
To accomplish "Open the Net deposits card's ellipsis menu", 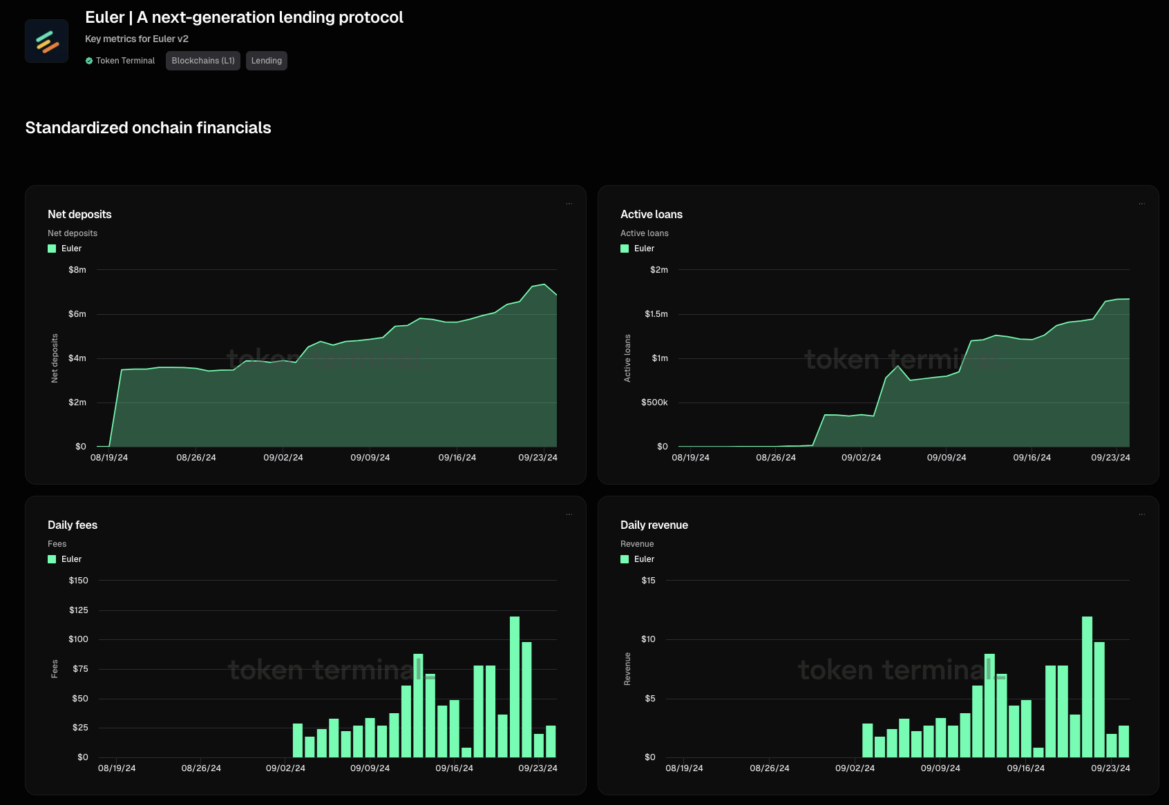I will (x=569, y=204).
